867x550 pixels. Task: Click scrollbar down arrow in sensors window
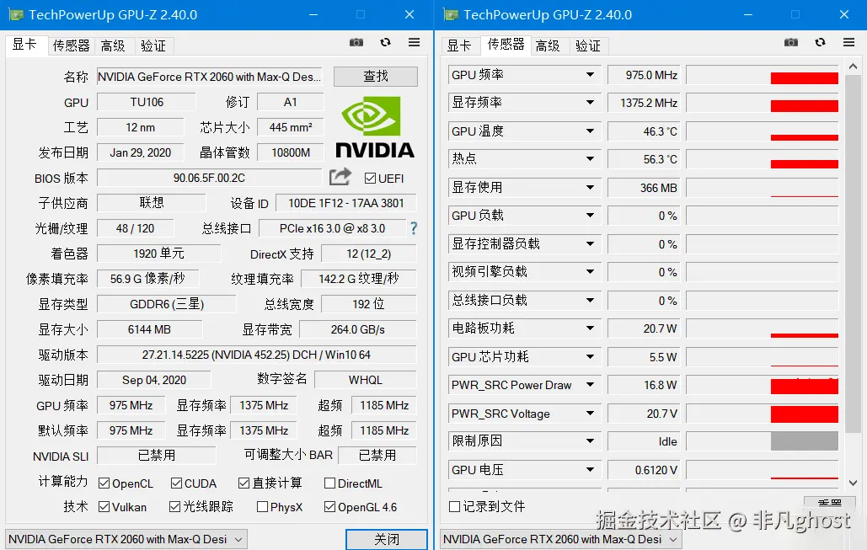854,483
